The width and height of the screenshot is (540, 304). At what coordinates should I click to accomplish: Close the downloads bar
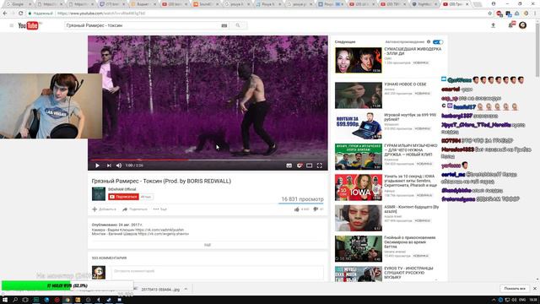coord(534,289)
